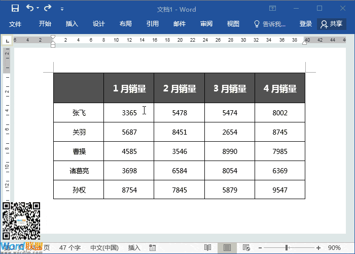Viewport: 355px width, 254px height.
Task: Open the 文件 menu
Action: coord(15,24)
